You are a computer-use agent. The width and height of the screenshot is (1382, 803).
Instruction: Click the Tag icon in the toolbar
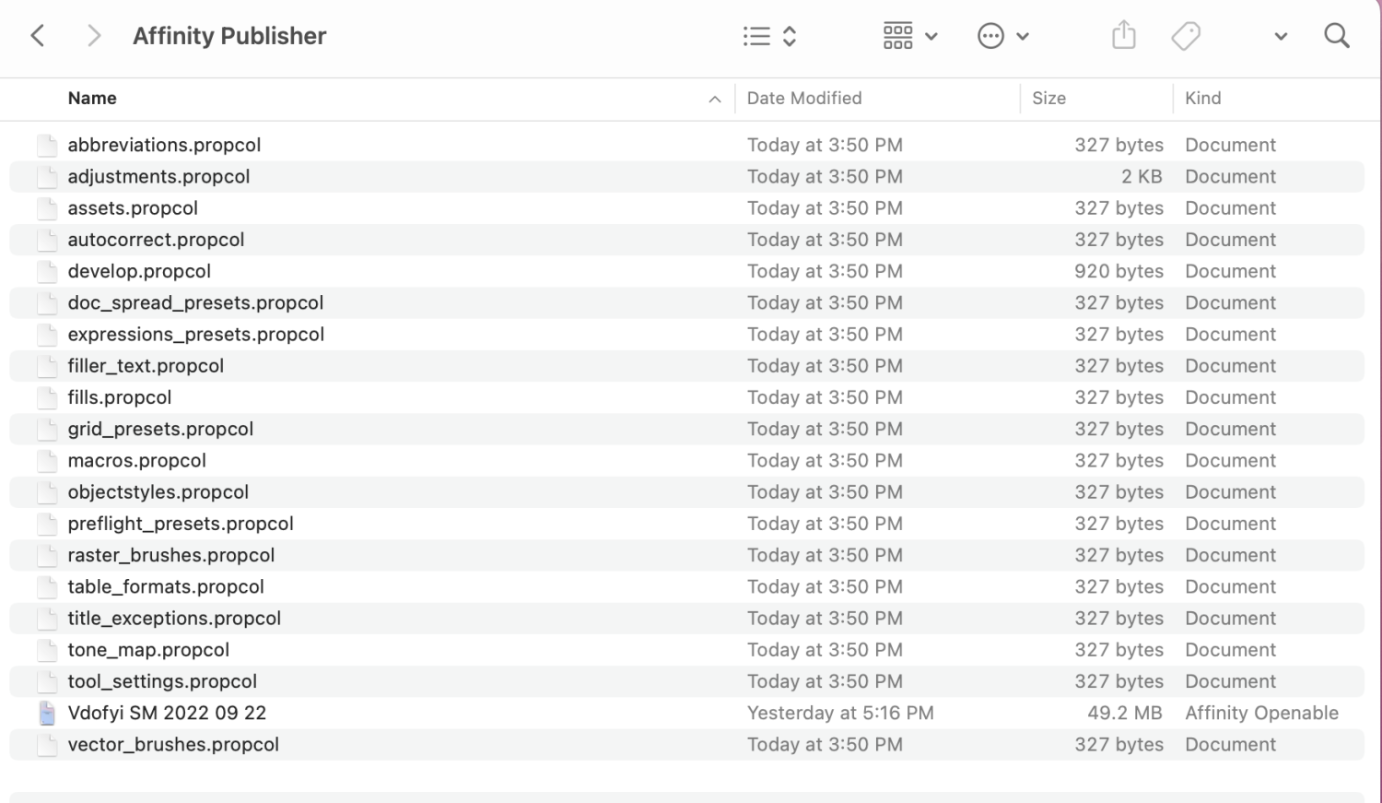(x=1186, y=34)
